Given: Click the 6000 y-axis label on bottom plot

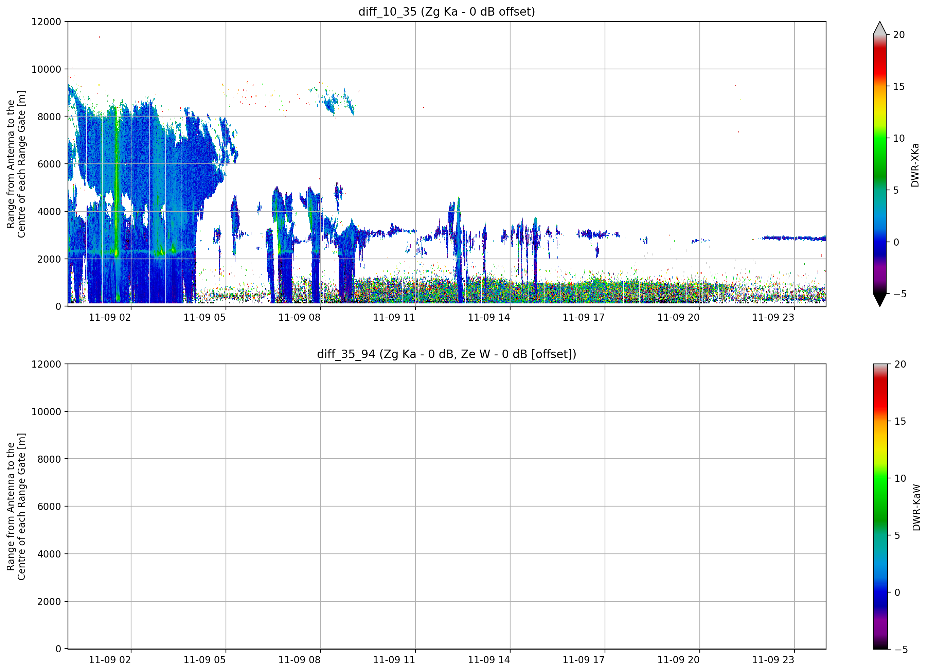Looking at the screenshot, I should [x=49, y=507].
